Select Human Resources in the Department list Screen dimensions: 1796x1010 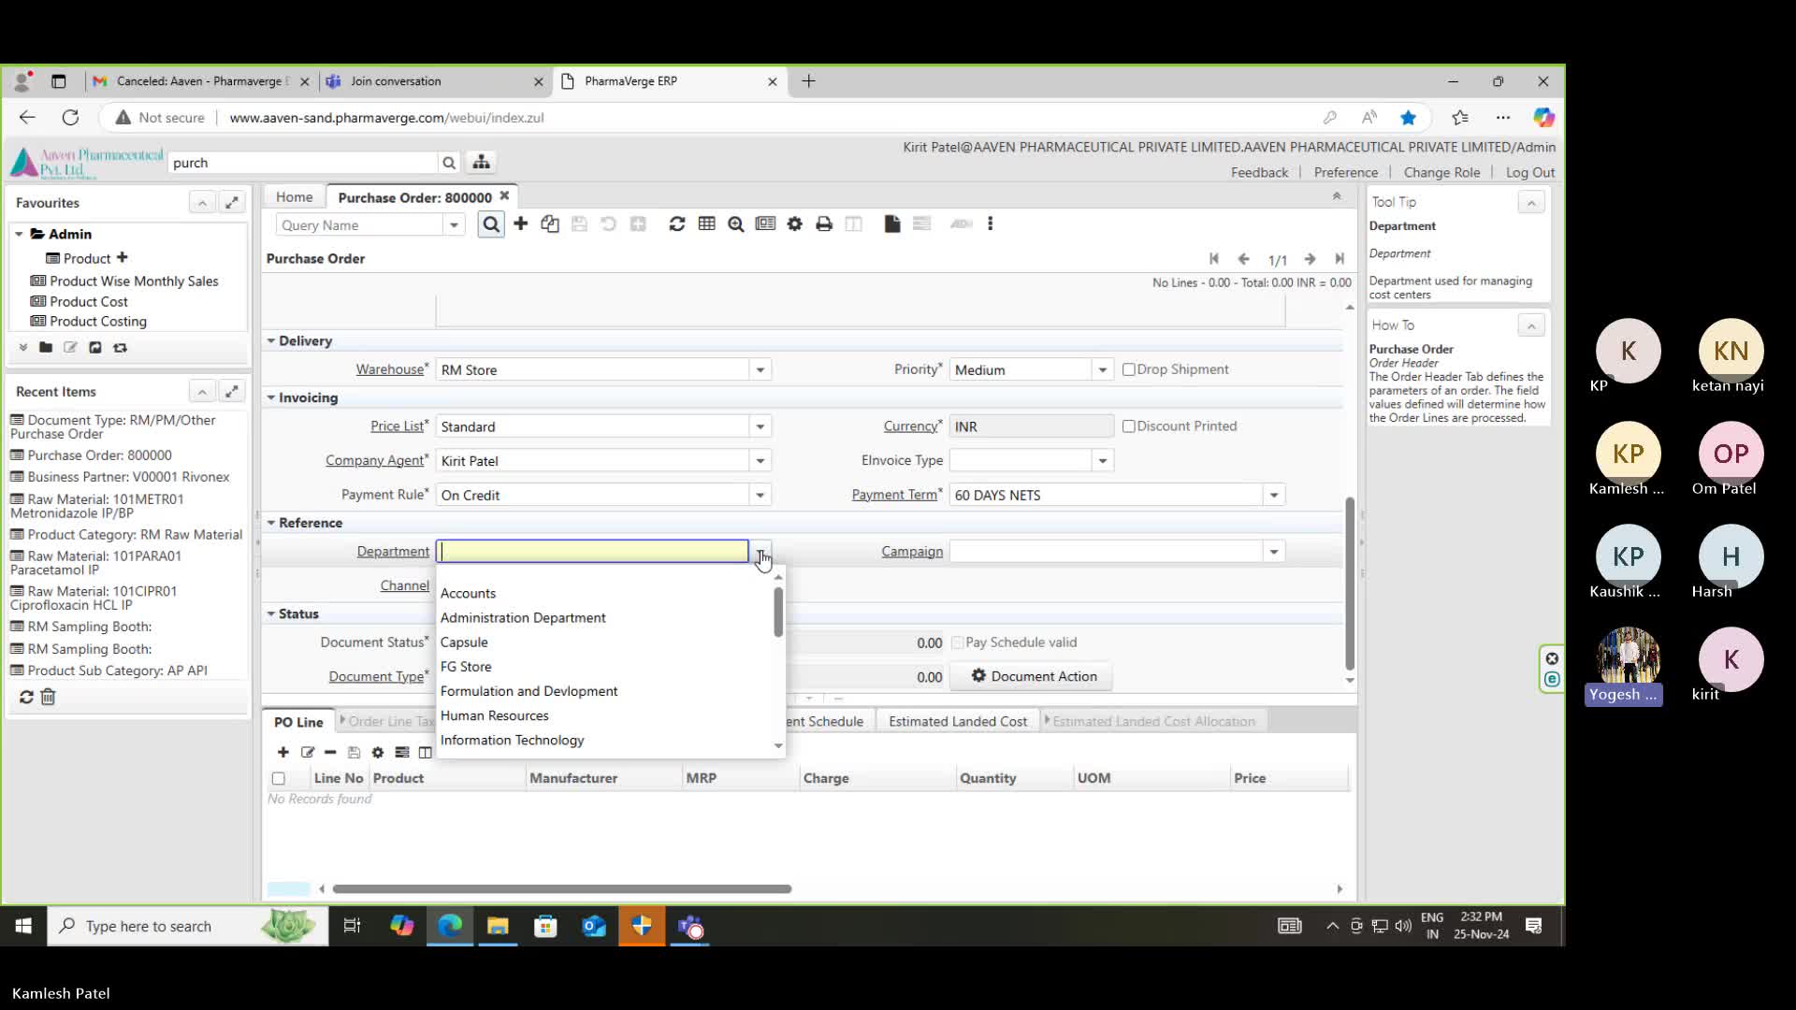point(606,716)
